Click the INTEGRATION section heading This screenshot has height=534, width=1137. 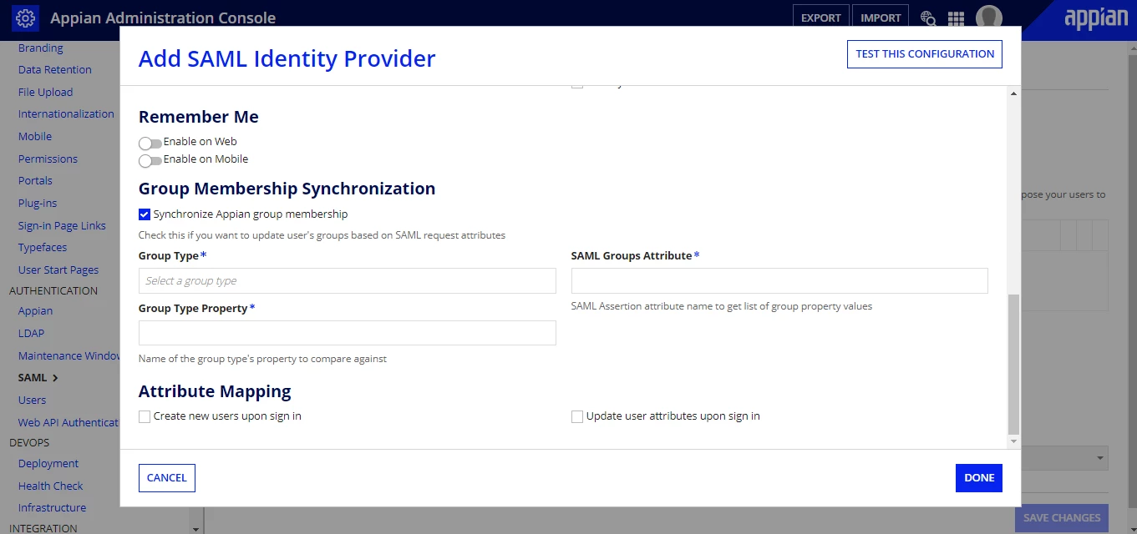[43, 528]
